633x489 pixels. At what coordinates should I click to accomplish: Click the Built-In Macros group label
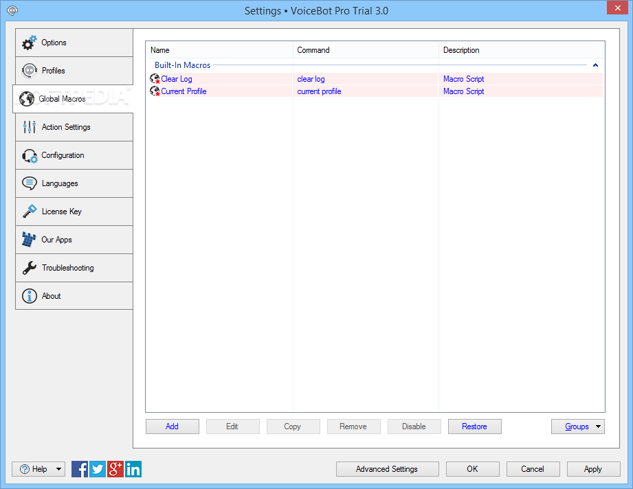182,65
